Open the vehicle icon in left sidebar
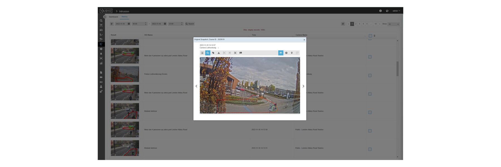 pyautogui.click(x=101, y=30)
